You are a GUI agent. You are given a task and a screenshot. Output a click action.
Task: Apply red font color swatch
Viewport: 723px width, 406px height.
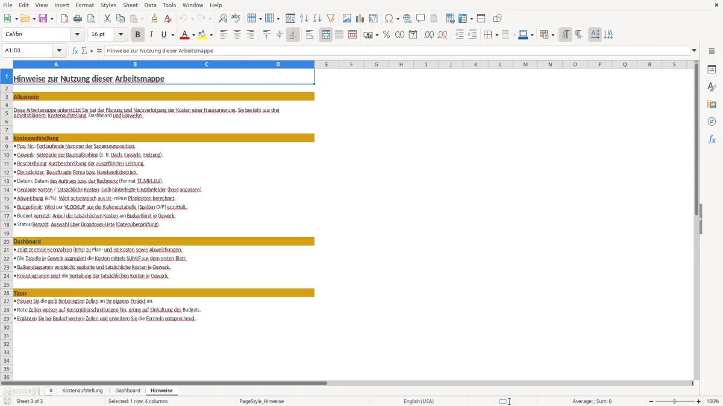pyautogui.click(x=184, y=35)
